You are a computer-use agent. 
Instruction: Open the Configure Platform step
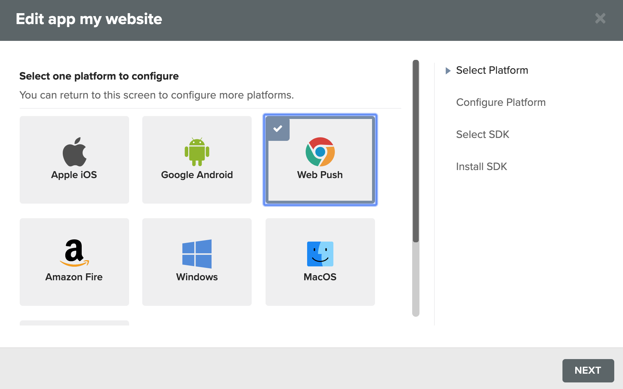tap(501, 102)
